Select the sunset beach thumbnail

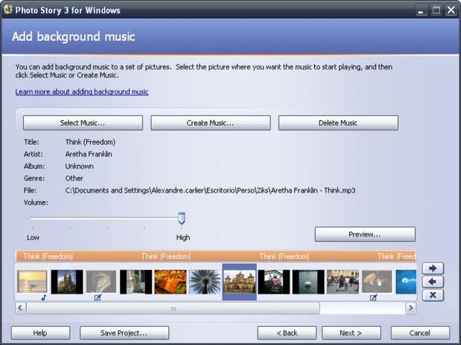pos(32,282)
